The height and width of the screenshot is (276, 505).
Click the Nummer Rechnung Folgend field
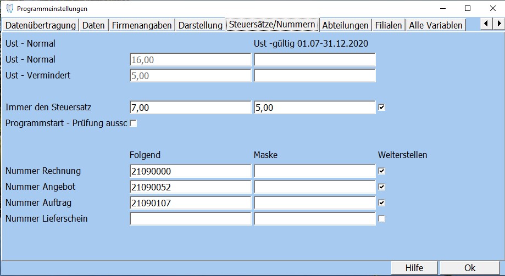[x=190, y=171]
